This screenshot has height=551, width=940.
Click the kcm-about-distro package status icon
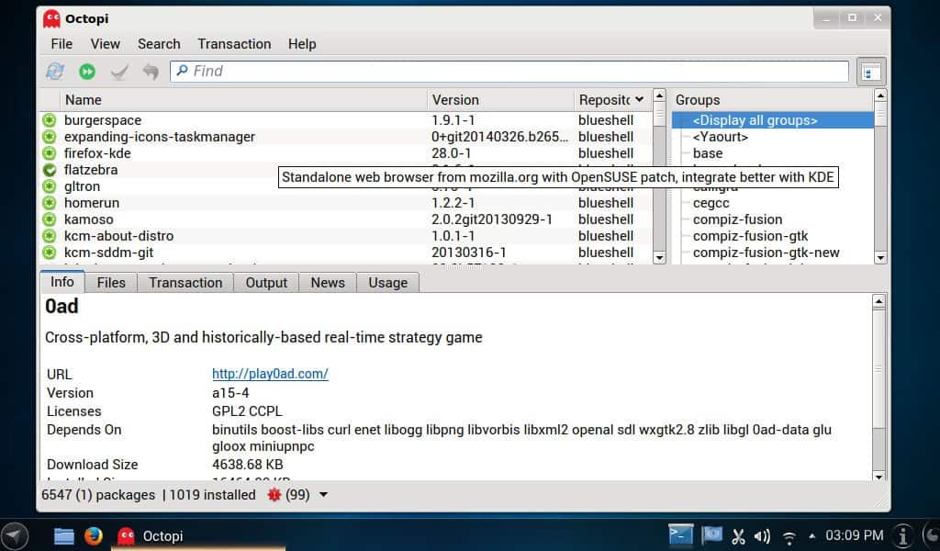pos(50,236)
